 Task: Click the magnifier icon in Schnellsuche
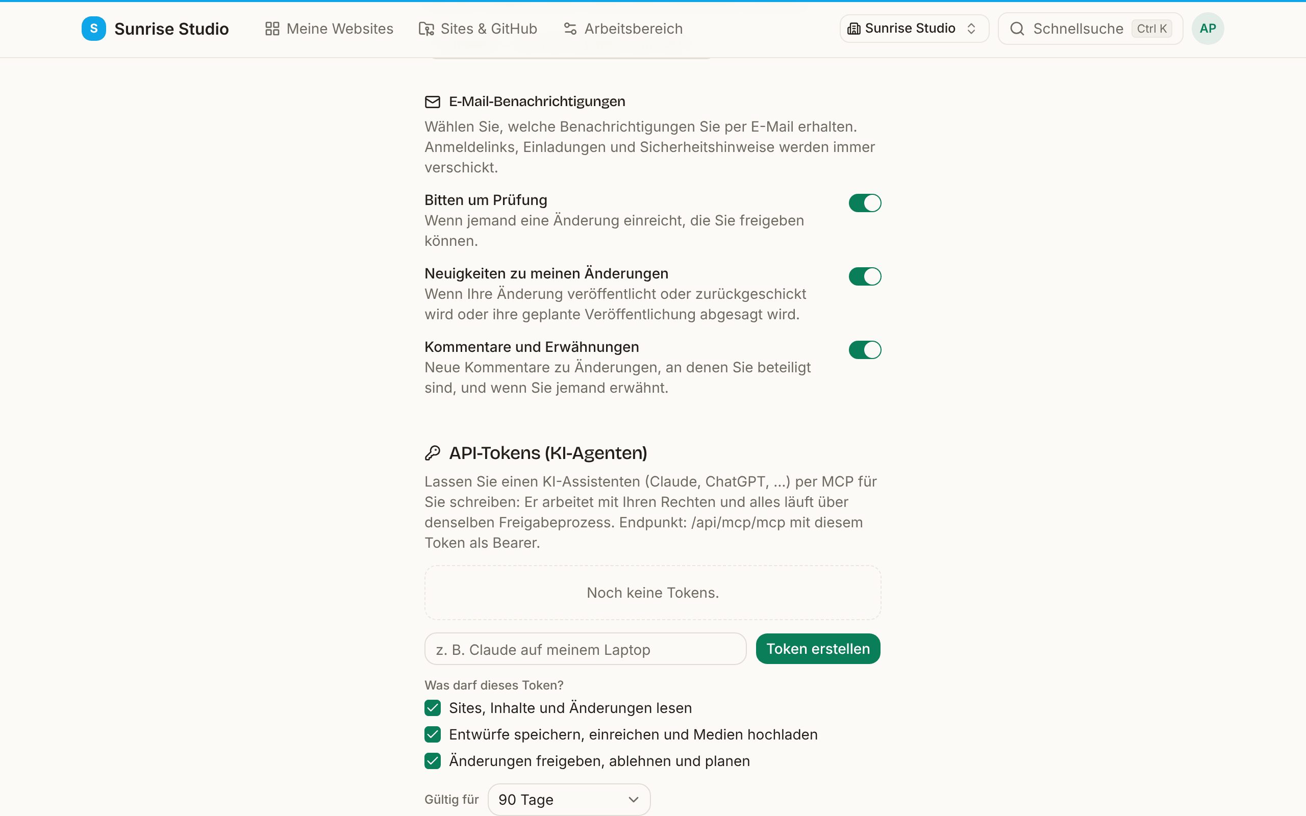(x=1017, y=29)
